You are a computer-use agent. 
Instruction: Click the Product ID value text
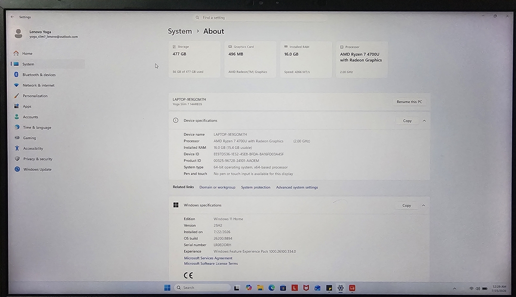[236, 161]
